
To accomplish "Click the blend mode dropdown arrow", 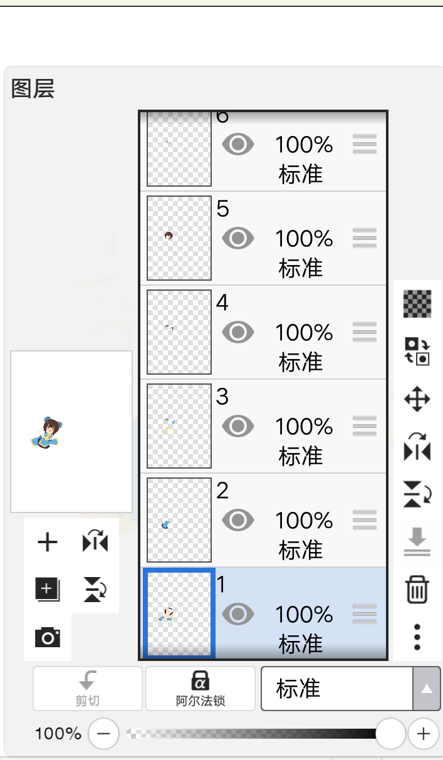I will tap(427, 689).
